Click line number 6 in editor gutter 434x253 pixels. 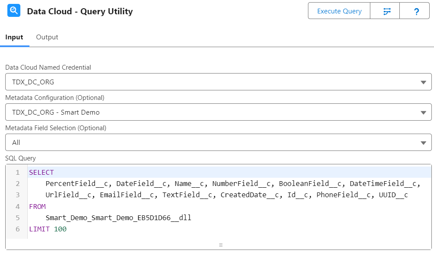click(17, 229)
